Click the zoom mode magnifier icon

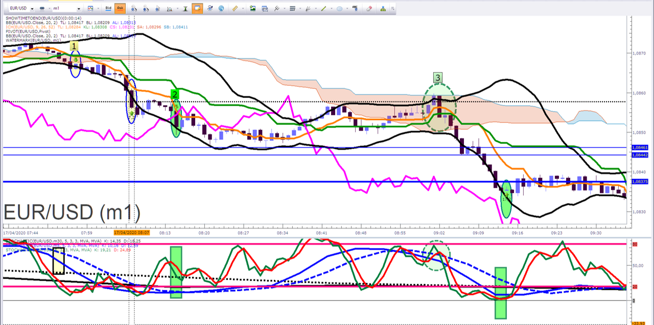[x=170, y=9]
